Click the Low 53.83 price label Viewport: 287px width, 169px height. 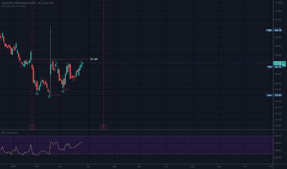[x=274, y=95]
